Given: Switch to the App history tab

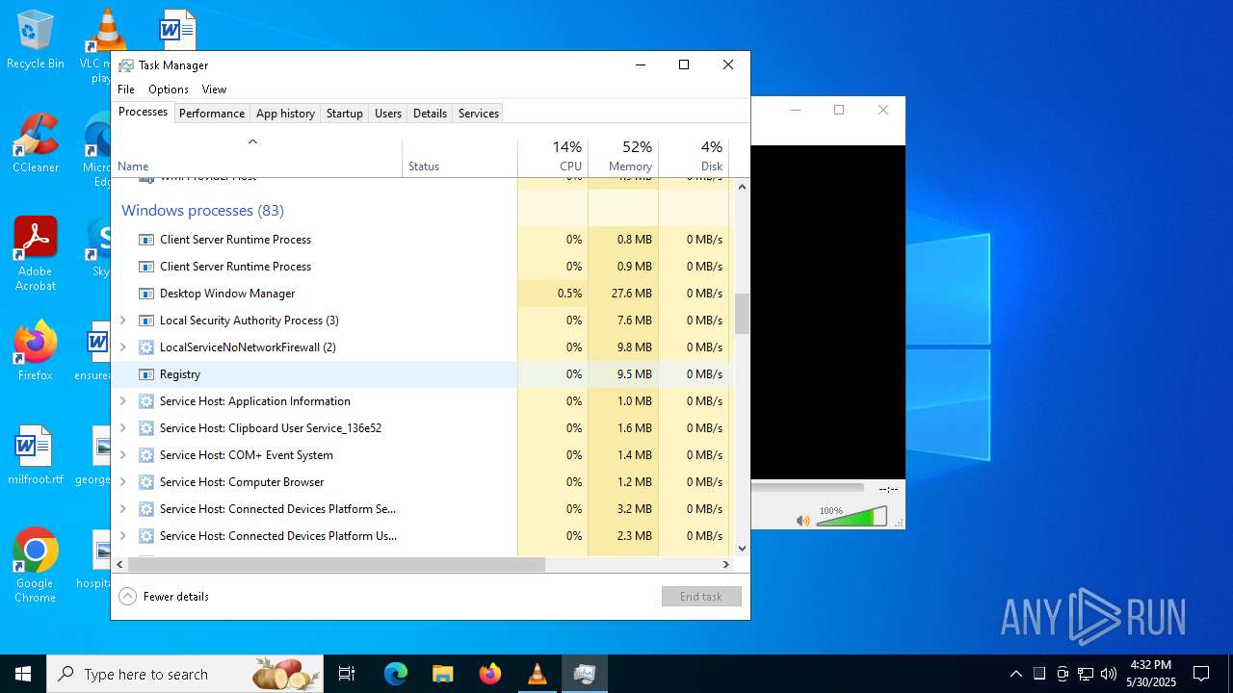Looking at the screenshot, I should [x=285, y=114].
